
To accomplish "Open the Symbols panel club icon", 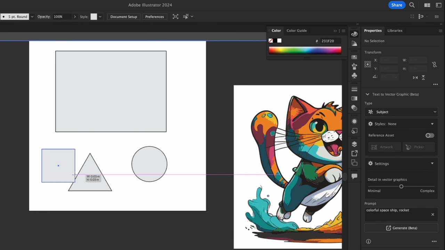I will point(354,75).
